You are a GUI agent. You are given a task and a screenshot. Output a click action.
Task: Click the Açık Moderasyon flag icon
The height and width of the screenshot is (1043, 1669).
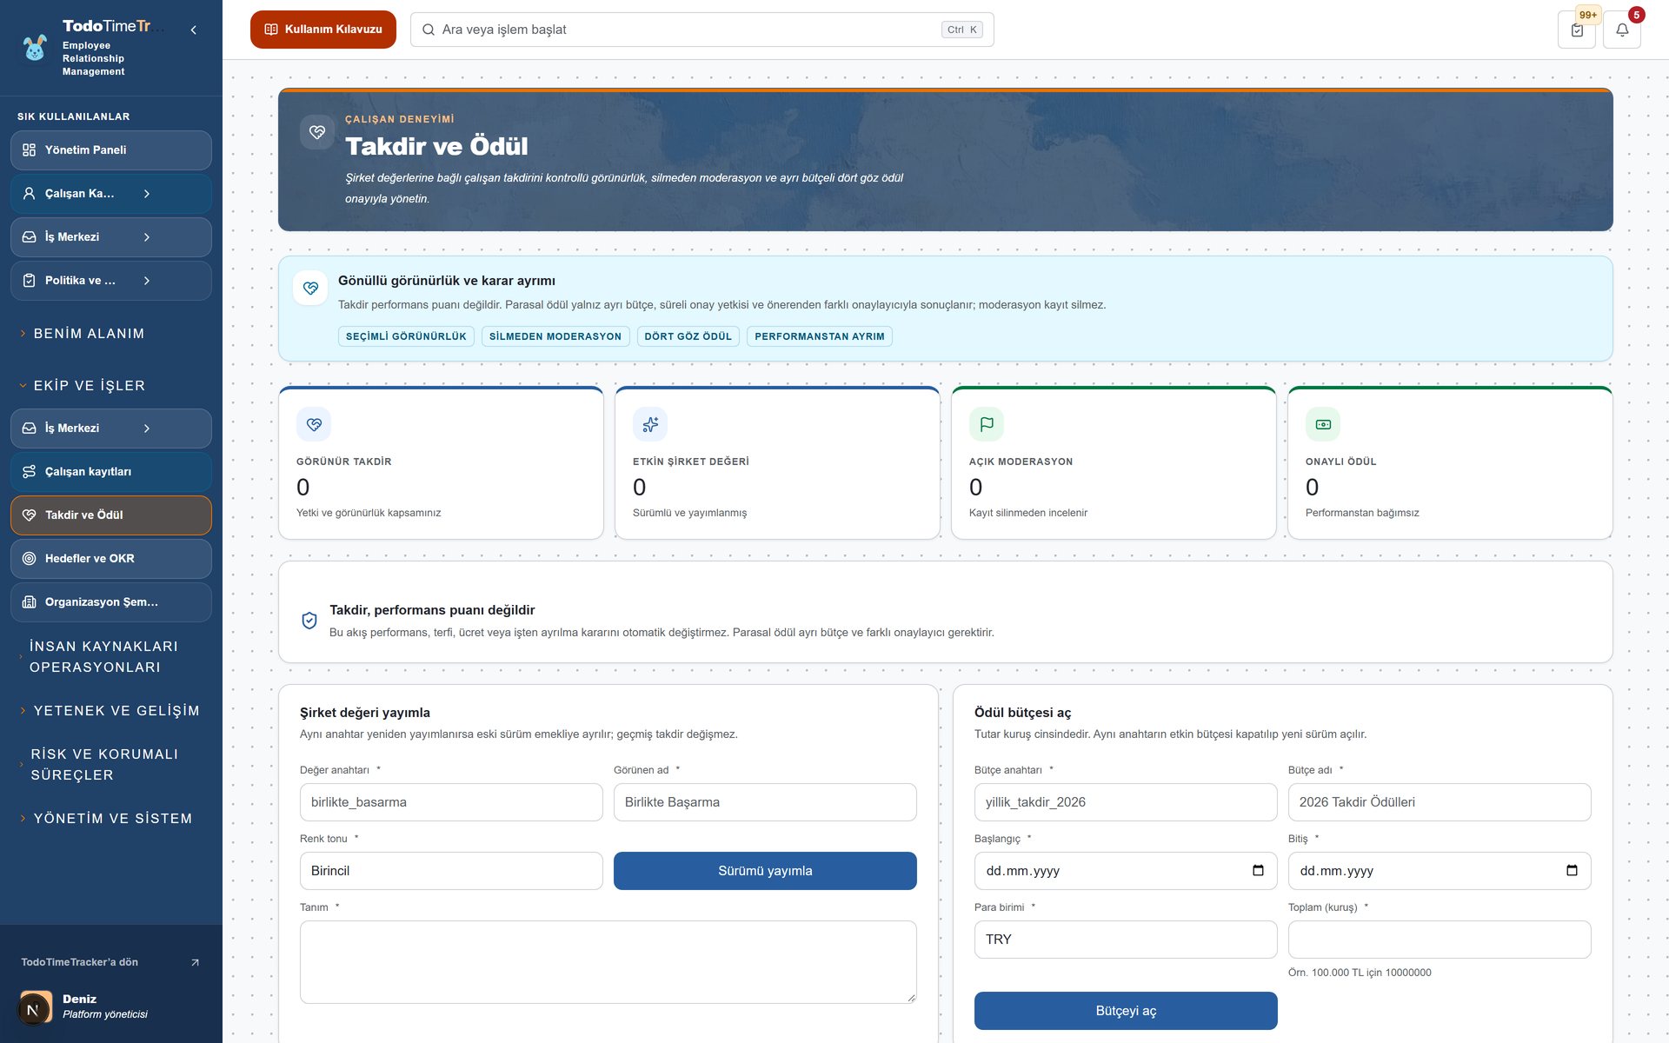pyautogui.click(x=987, y=424)
